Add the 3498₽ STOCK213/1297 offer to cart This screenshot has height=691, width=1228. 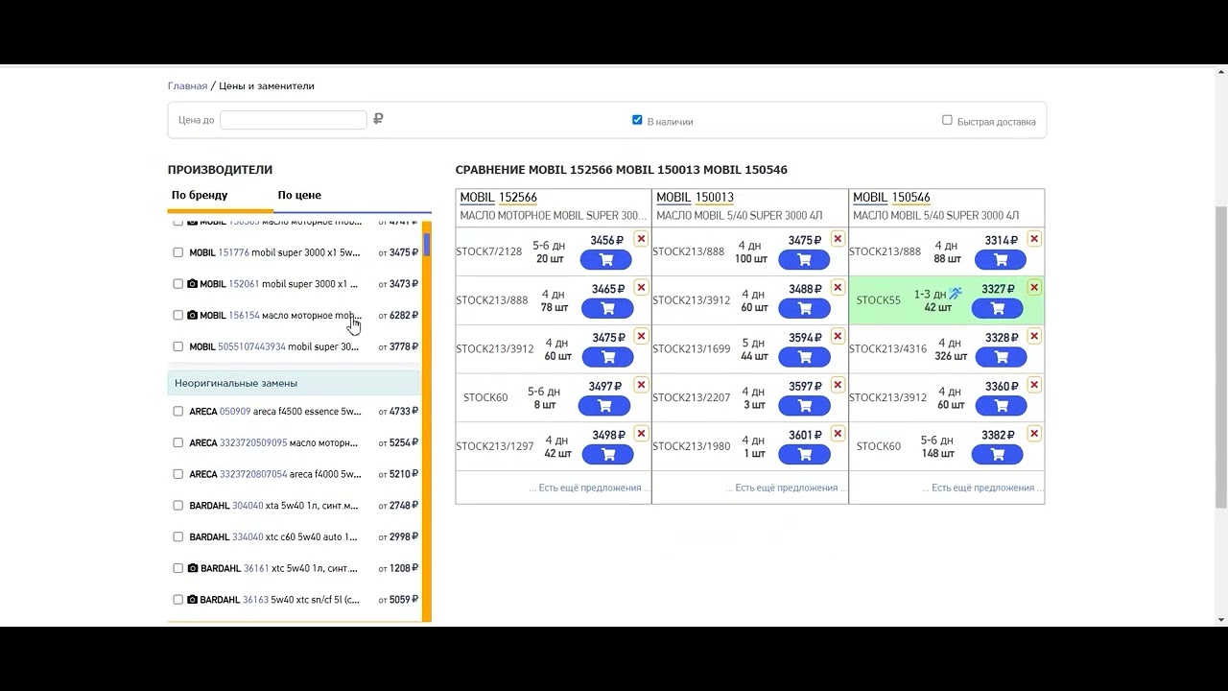point(605,455)
